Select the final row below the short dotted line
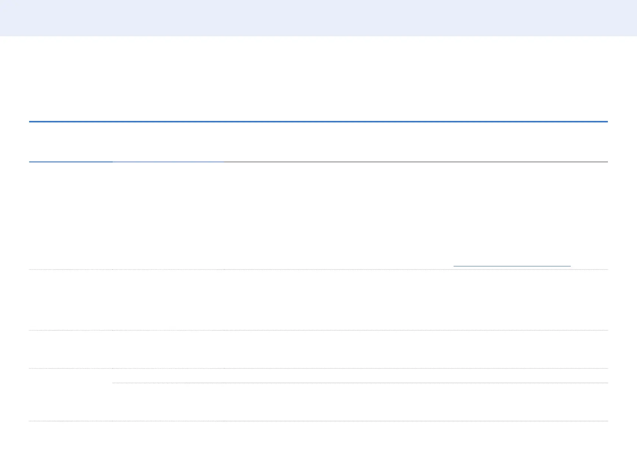Viewport: 637px width, 450px height. click(x=360, y=402)
